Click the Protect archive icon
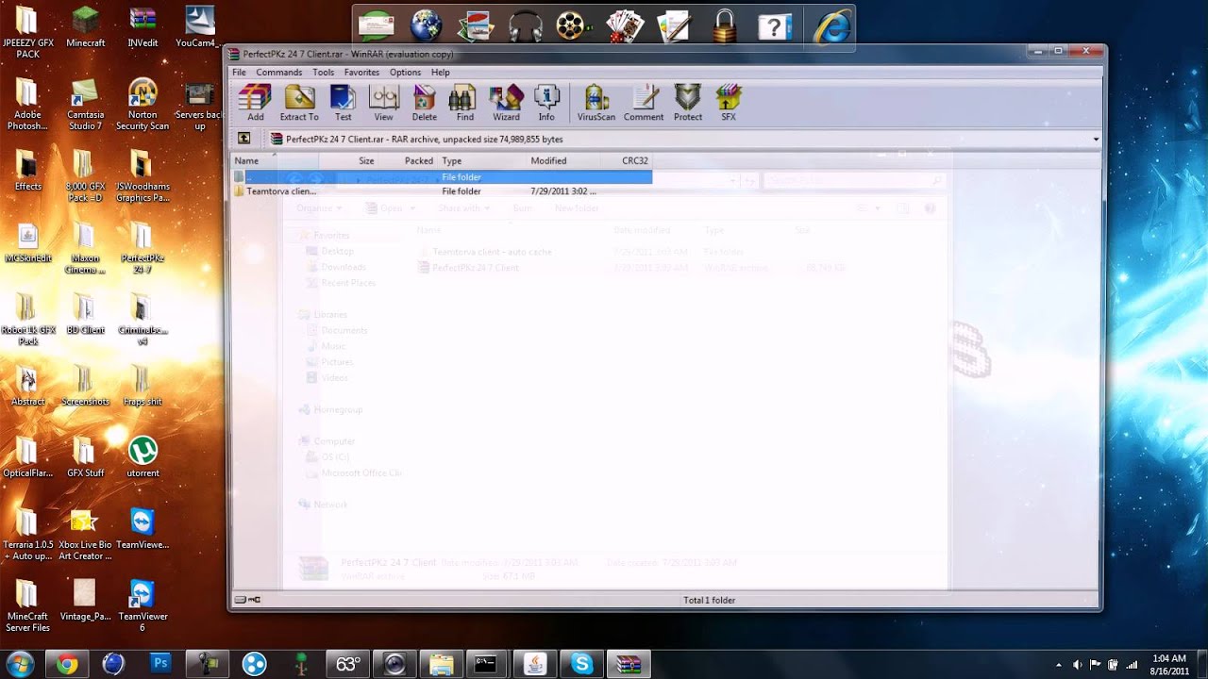This screenshot has width=1208, height=679. tap(688, 103)
